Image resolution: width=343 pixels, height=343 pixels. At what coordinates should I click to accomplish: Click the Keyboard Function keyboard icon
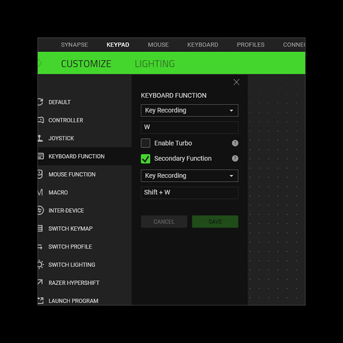41,156
